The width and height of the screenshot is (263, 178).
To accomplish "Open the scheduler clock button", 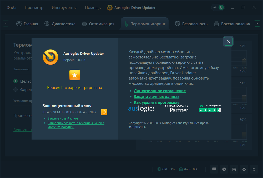I will coord(224,169).
